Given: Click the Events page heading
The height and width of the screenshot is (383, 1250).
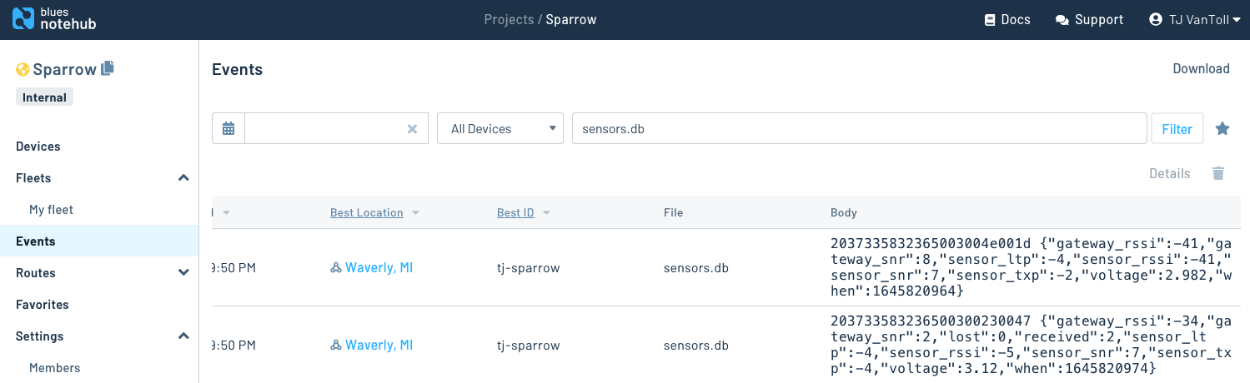Looking at the screenshot, I should [x=238, y=70].
